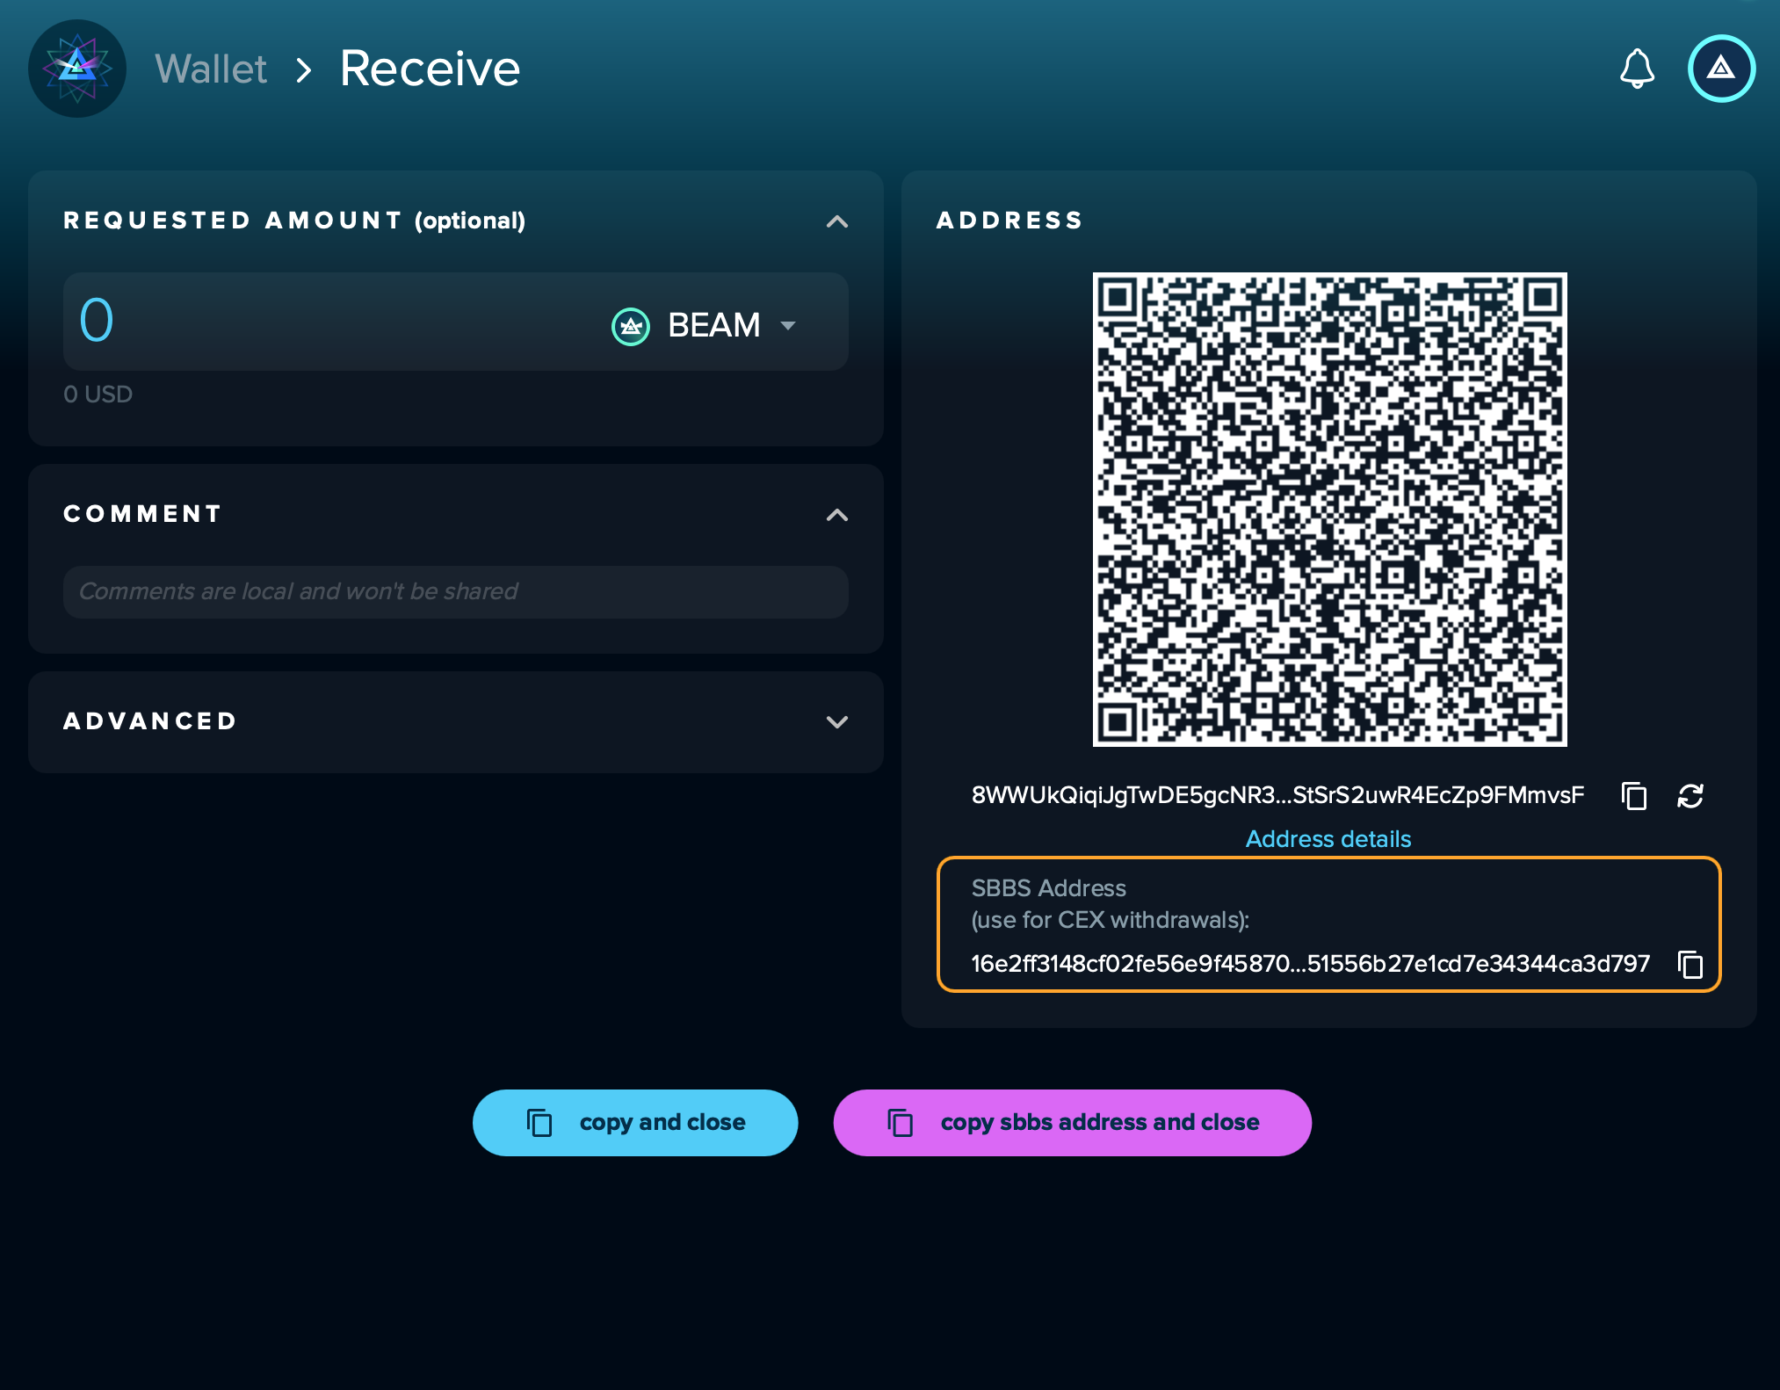
Task: Open the BEAM asset dropdown arrow
Action: (788, 326)
